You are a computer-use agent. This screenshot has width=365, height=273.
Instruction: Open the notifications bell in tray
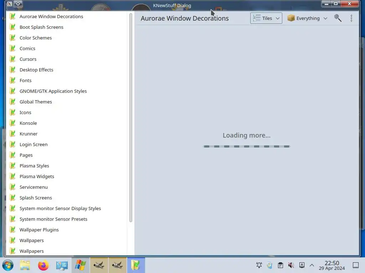pyautogui.click(x=259, y=265)
